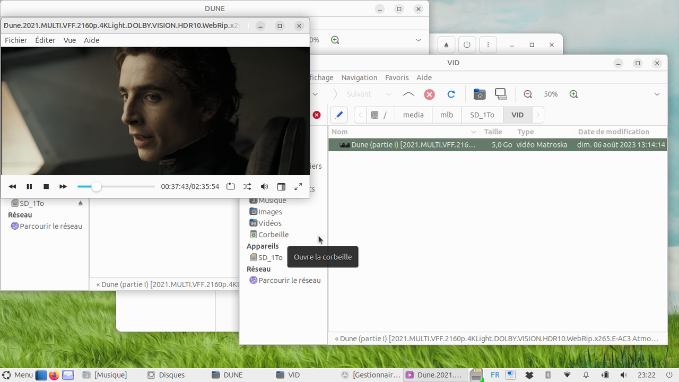Mute the video player volume
This screenshot has height=382, width=679.
point(264,187)
